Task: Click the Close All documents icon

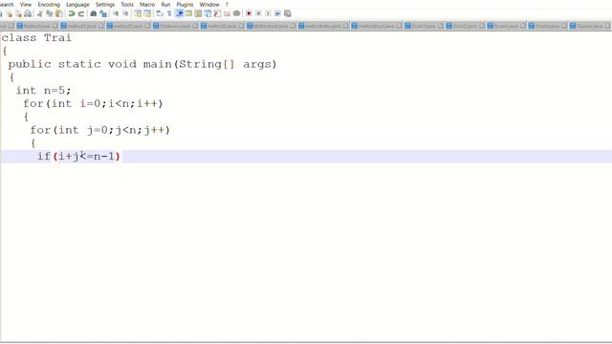Action: pyautogui.click(x=18, y=13)
